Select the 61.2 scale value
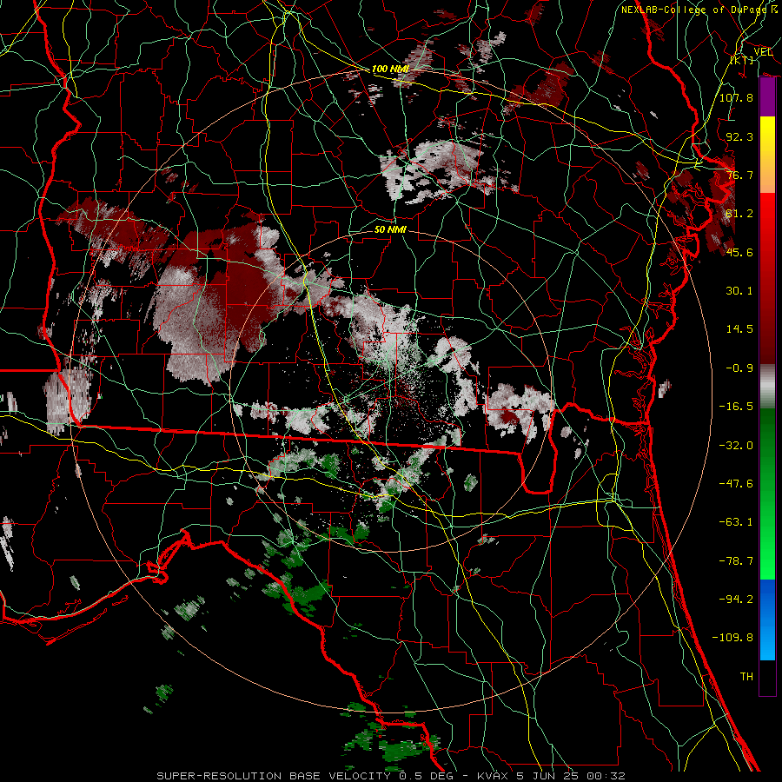The image size is (782, 782). point(739,214)
